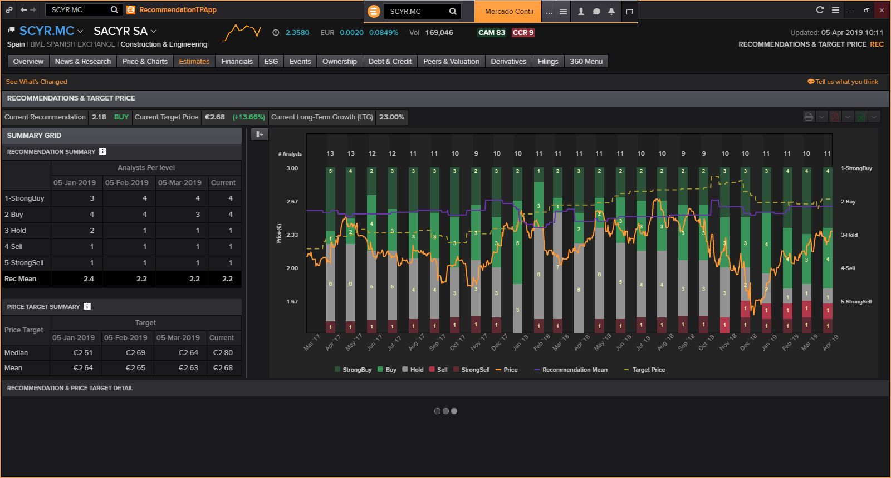Click the SCYR.MC search field
The width and height of the screenshot is (891, 478).
click(x=77, y=10)
